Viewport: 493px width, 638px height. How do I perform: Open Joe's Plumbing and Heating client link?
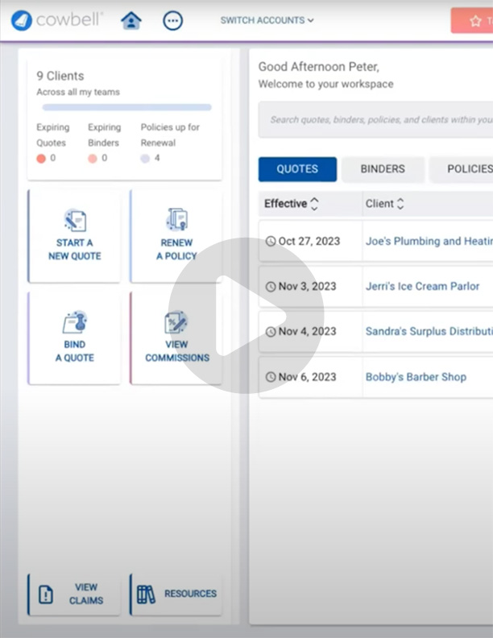click(x=429, y=241)
